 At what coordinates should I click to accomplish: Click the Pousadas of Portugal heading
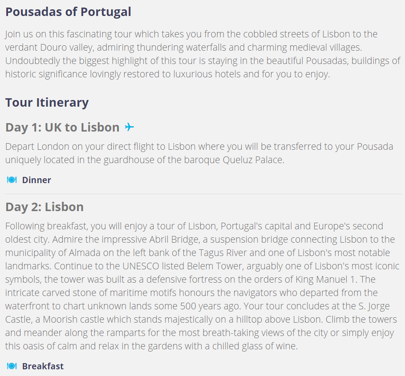pos(68,12)
